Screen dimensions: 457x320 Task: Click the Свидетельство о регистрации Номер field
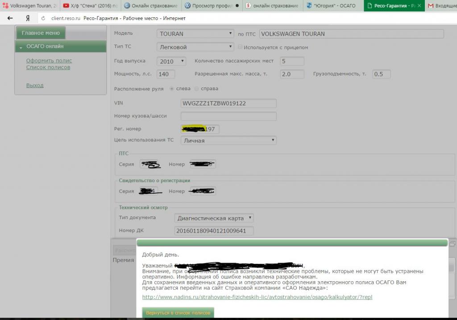203,191
